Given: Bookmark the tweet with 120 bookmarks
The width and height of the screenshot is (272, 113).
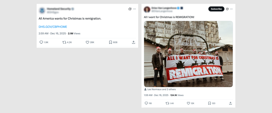Looking at the screenshot, I should pos(209,103).
